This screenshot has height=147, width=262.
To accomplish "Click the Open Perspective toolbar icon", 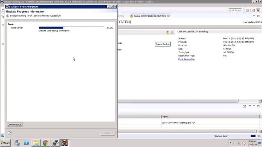I will [x=247, y=11].
